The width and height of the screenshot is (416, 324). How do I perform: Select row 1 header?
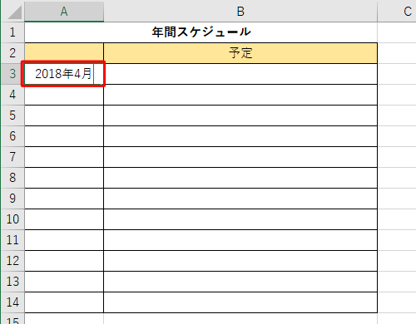(x=12, y=32)
